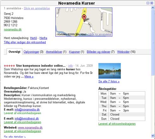The image size is (155, 139).
Task: Get directions via 'Herfra' link
Action: point(43,38)
